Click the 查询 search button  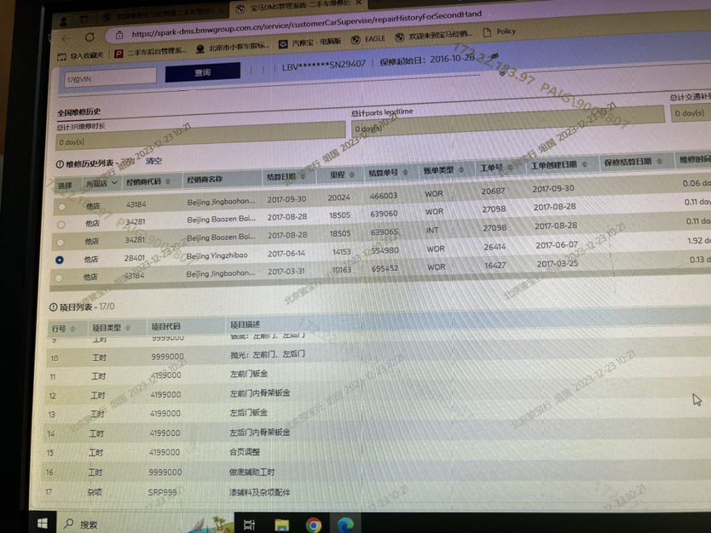pos(203,72)
